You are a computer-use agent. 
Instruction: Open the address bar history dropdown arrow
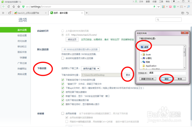158,7
